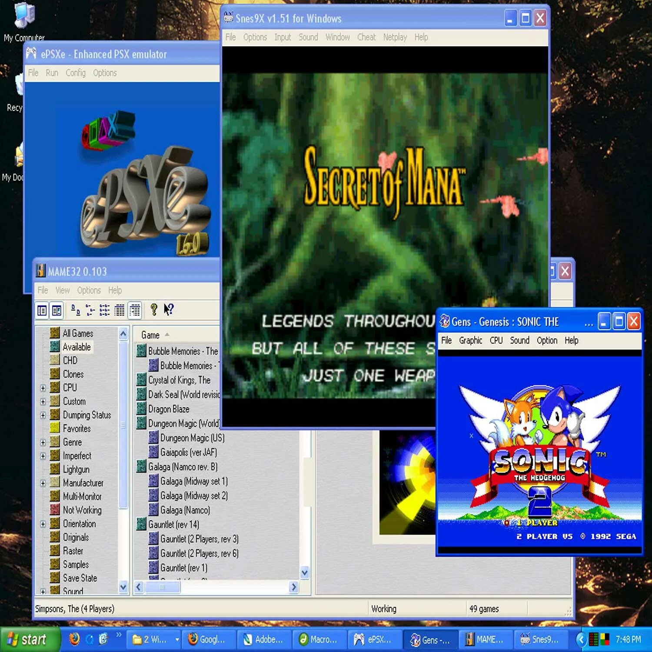Switch to MAME taskbar button
This screenshot has width=652, height=652.
point(485,639)
